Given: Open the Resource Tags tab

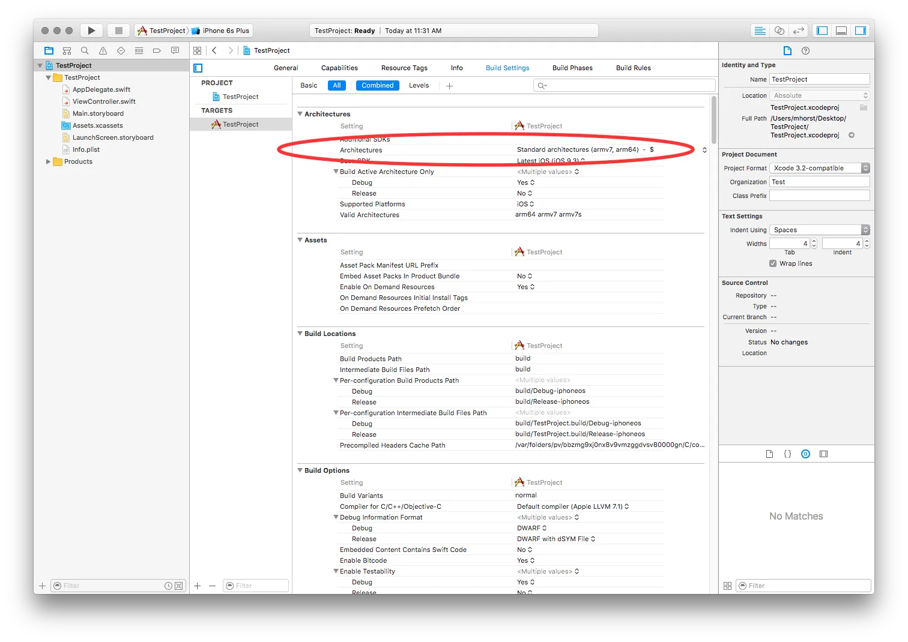Looking at the screenshot, I should pyautogui.click(x=404, y=68).
